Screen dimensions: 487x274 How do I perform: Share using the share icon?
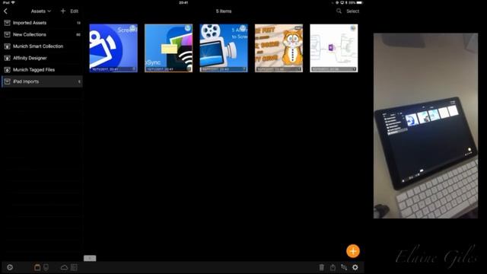click(x=333, y=267)
